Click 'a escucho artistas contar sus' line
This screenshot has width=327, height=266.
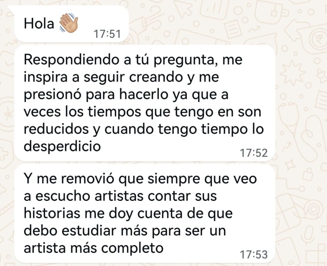coord(120,196)
